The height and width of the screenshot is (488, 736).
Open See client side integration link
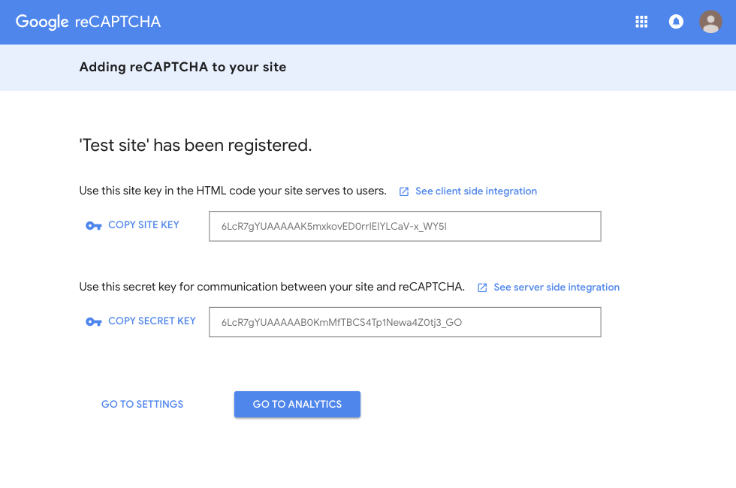(476, 191)
